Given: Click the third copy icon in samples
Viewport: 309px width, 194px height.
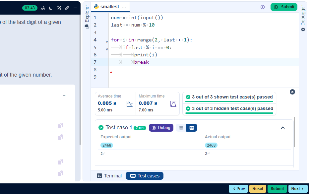Looking at the screenshot, I should tap(61, 162).
